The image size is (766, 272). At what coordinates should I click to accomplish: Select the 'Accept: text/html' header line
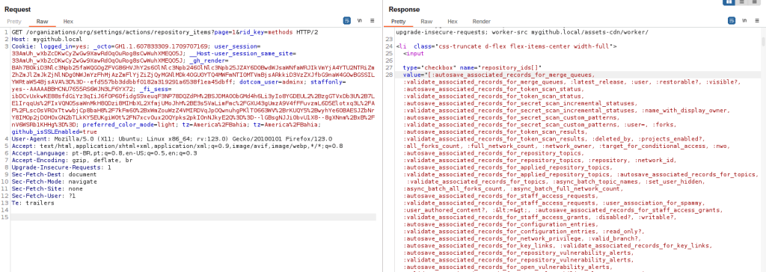tap(177, 146)
